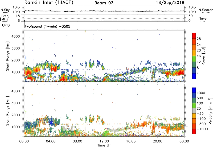Screen dimensions: 213x147
Task: Click the '2000' tick on velocity panel
Action: tap(16, 115)
